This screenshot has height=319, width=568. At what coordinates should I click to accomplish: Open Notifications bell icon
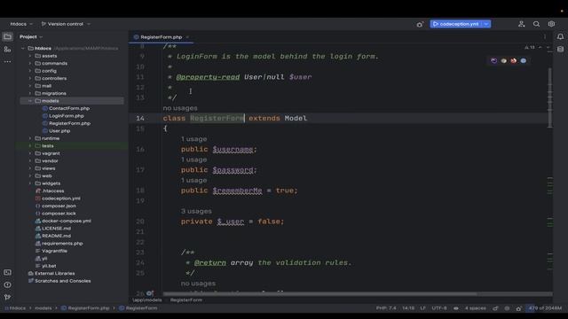click(x=560, y=36)
